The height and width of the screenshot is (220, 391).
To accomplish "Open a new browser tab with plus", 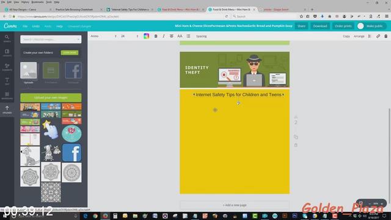I will pos(312,10).
